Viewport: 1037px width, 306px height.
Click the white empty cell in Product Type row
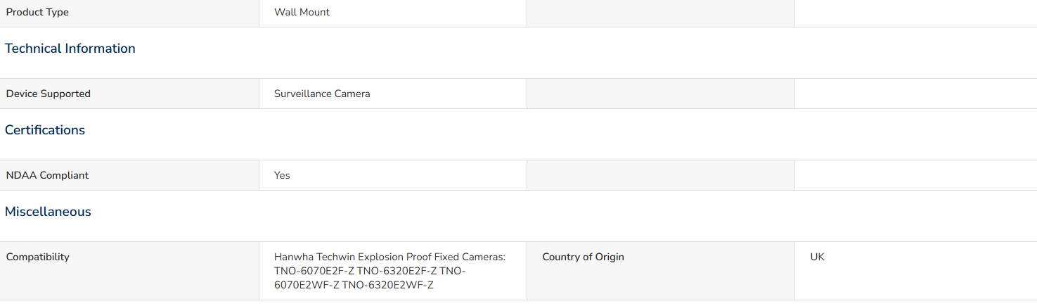[x=916, y=13]
